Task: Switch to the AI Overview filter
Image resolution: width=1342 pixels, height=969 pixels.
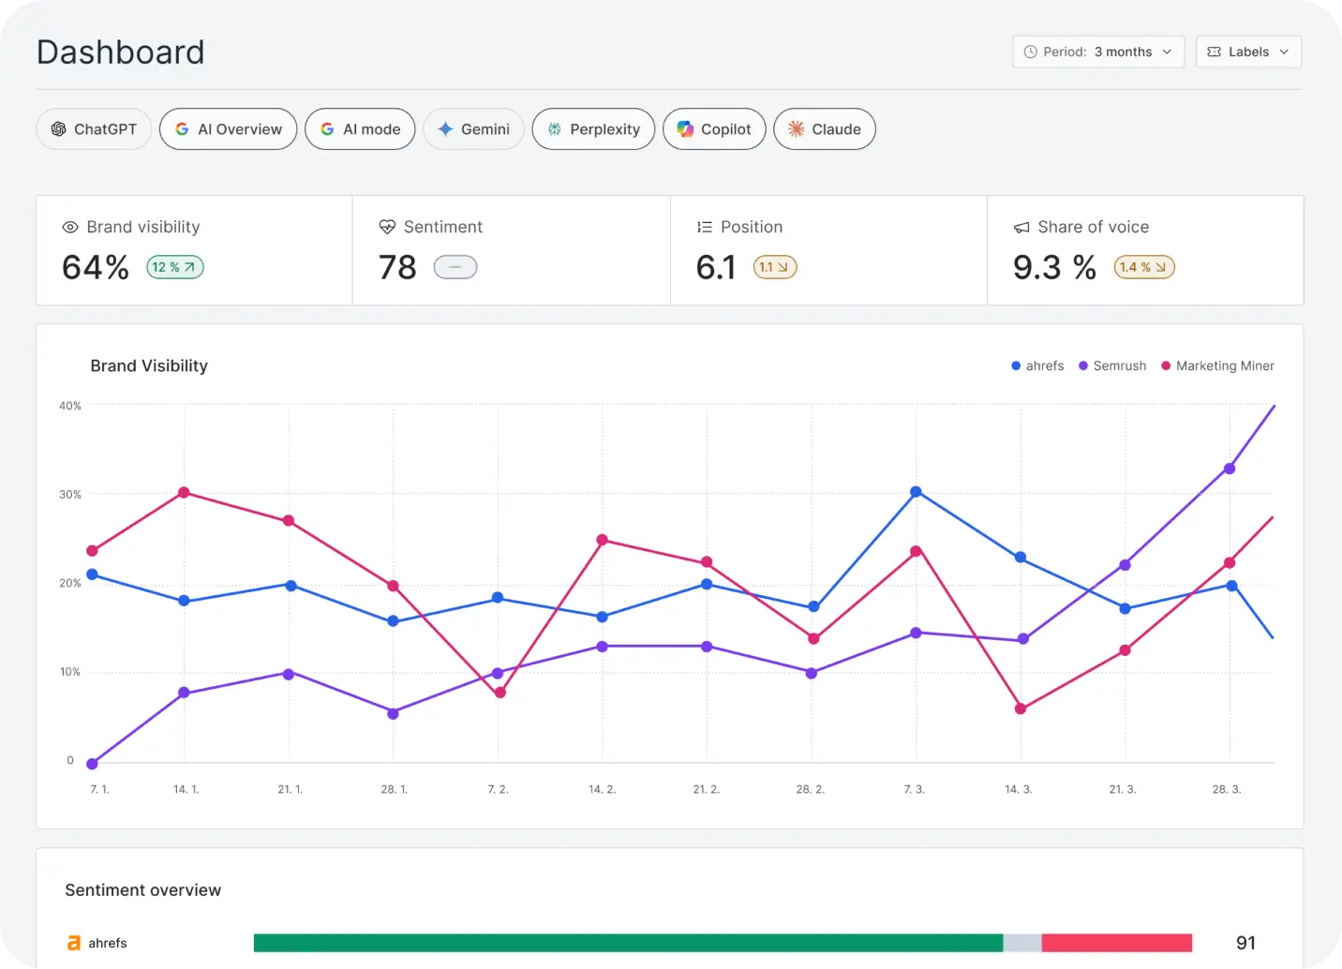Action: tap(228, 128)
